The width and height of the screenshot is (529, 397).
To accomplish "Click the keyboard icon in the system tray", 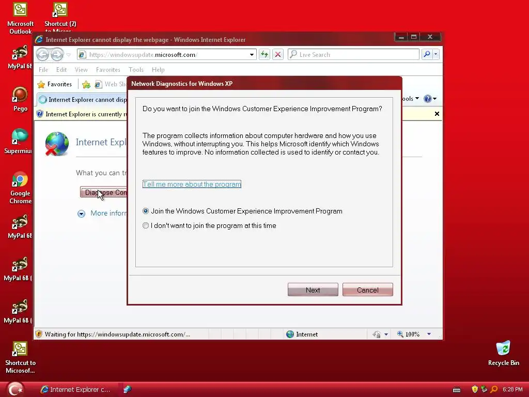I will pyautogui.click(x=457, y=390).
